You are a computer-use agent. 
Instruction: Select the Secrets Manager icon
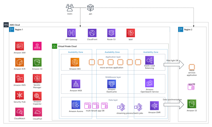[x=37, y=78]
